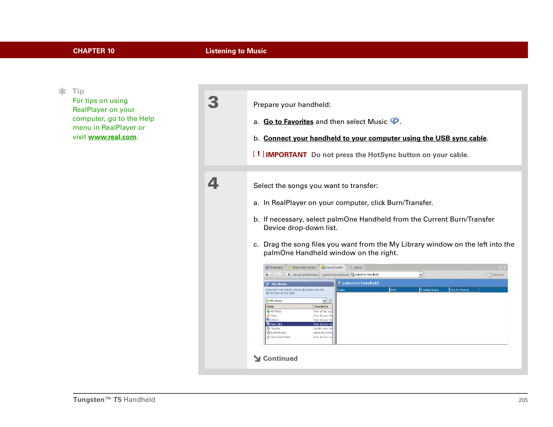Click the Playlists icon in the library list
The width and height of the screenshot is (553, 427).
coord(268,329)
